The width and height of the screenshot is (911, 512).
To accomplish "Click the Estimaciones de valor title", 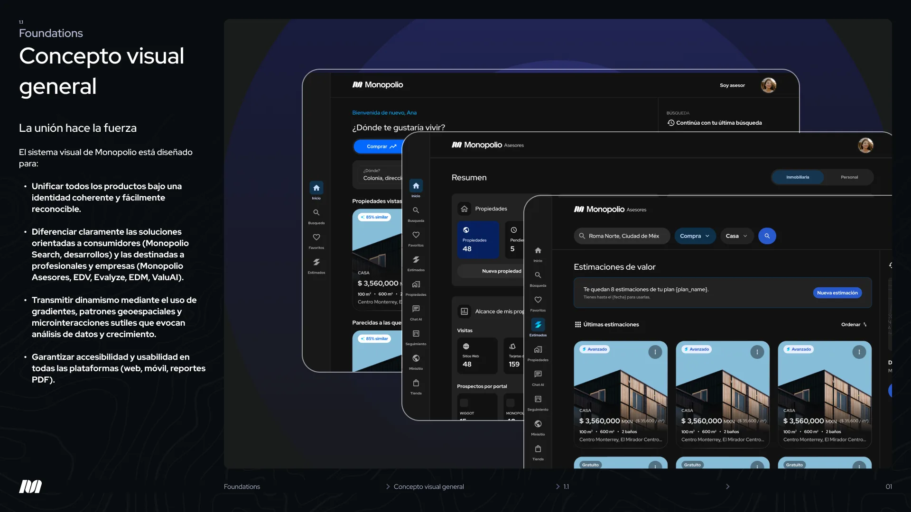I will coord(614,267).
